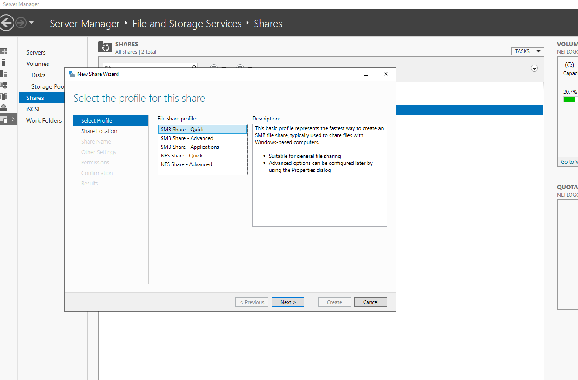Screen dimensions: 578x380
Task: Open Storage Pools in sidebar
Action: [x=48, y=86]
